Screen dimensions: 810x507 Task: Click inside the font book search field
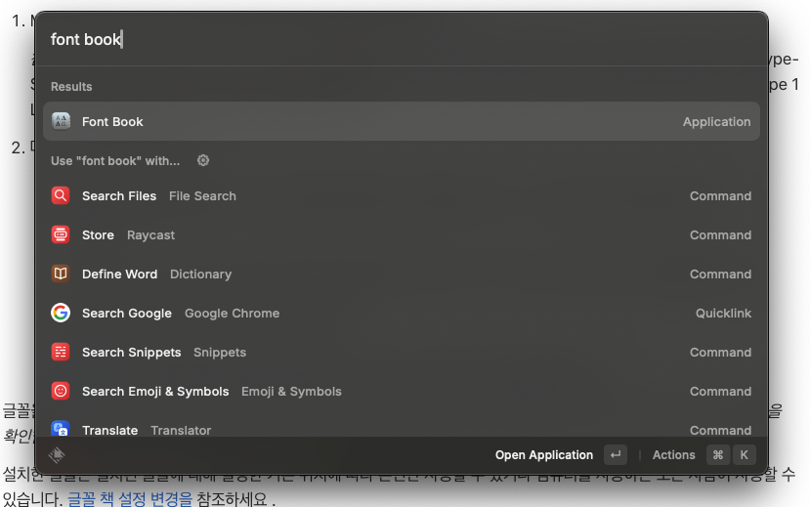[402, 39]
